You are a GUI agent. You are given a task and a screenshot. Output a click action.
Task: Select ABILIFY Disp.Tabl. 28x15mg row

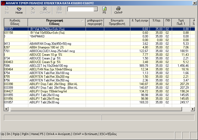coord(99,87)
